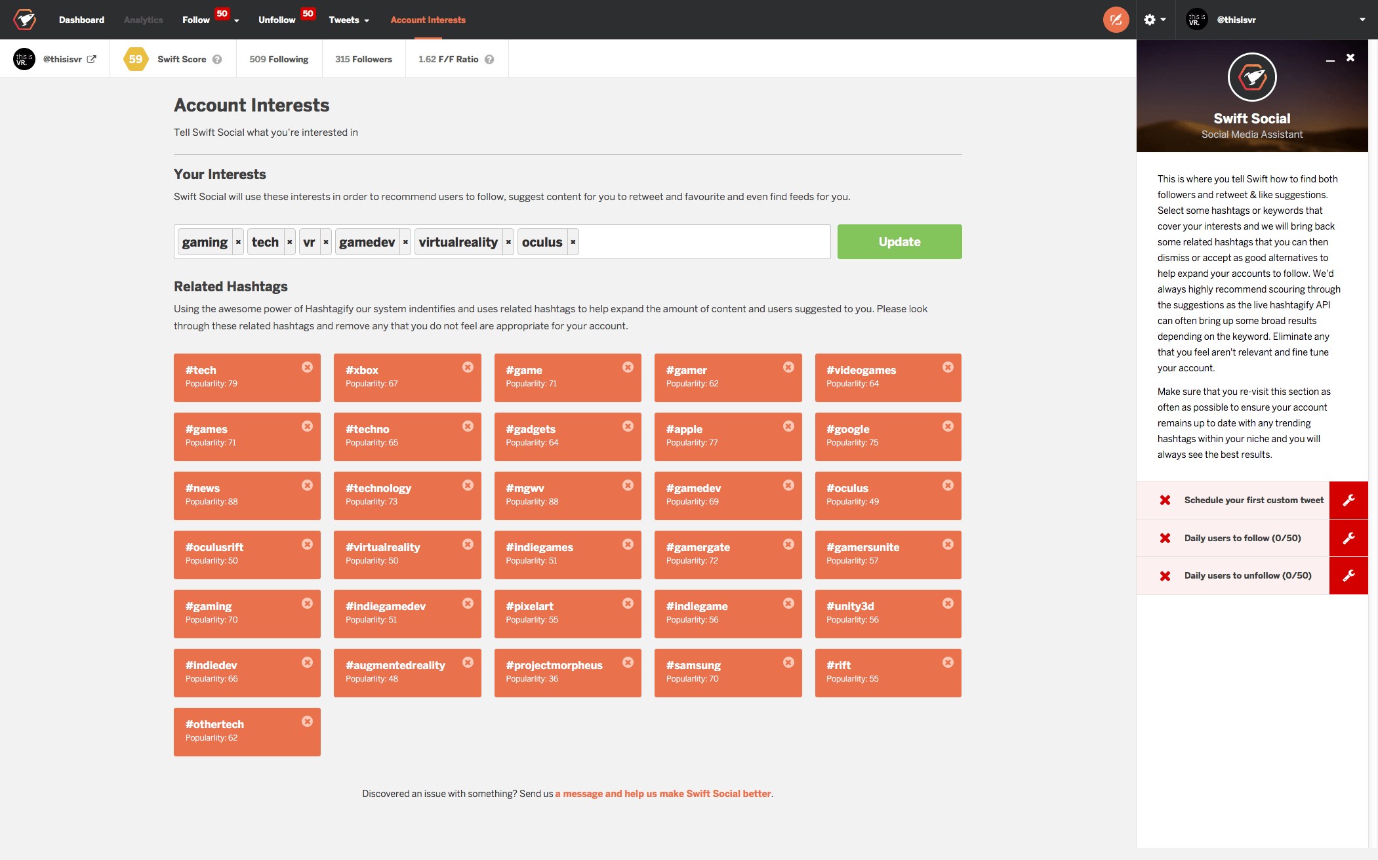Screen dimensions: 1378x860
Task: Remove the #techno hashtag
Action: 468,426
